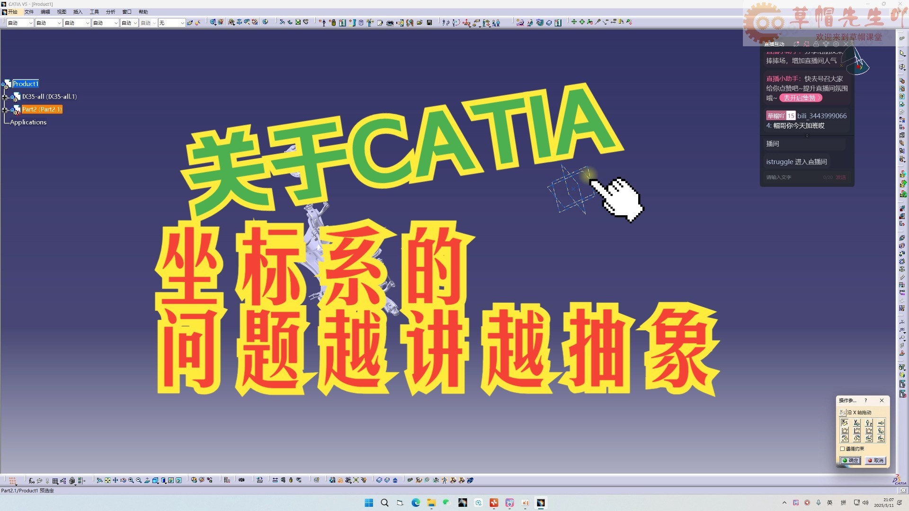Open the 视图 menu

click(62, 12)
